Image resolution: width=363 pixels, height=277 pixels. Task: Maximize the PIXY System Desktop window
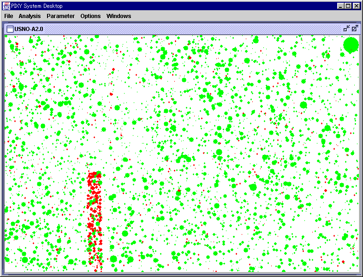click(x=348, y=6)
